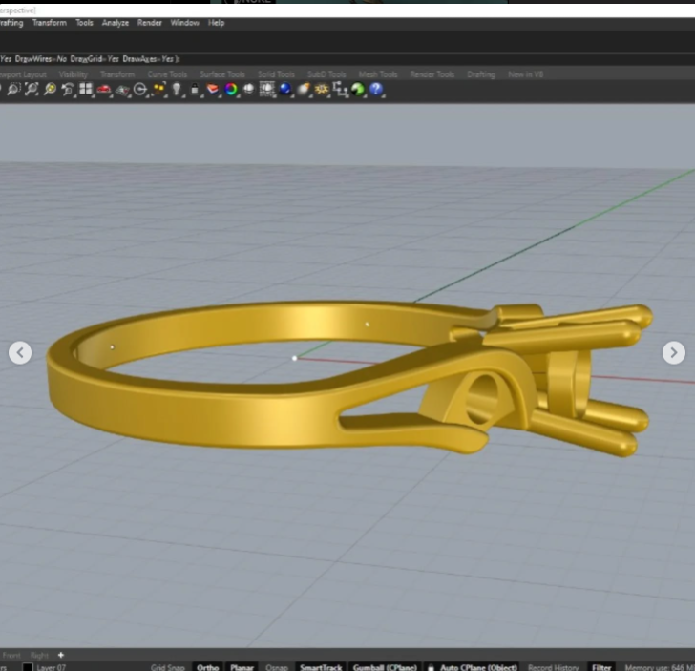The width and height of the screenshot is (695, 671).
Task: Click the Four Viewports layout icon
Action: point(85,89)
